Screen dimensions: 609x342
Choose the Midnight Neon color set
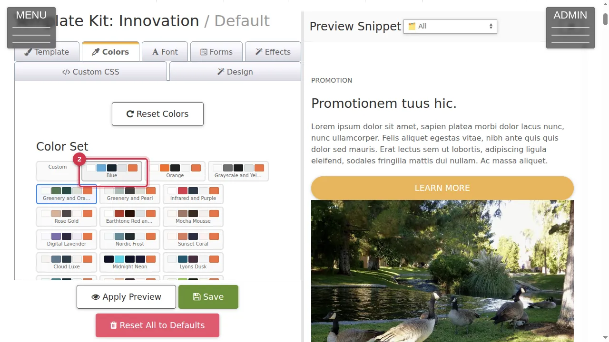130,262
